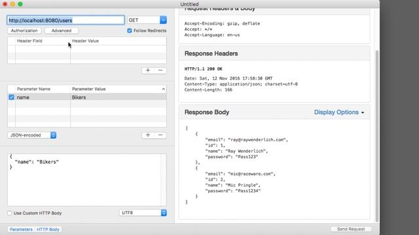Click the Content-Length: 166 line
This screenshot has width=419, height=235.
208,90
